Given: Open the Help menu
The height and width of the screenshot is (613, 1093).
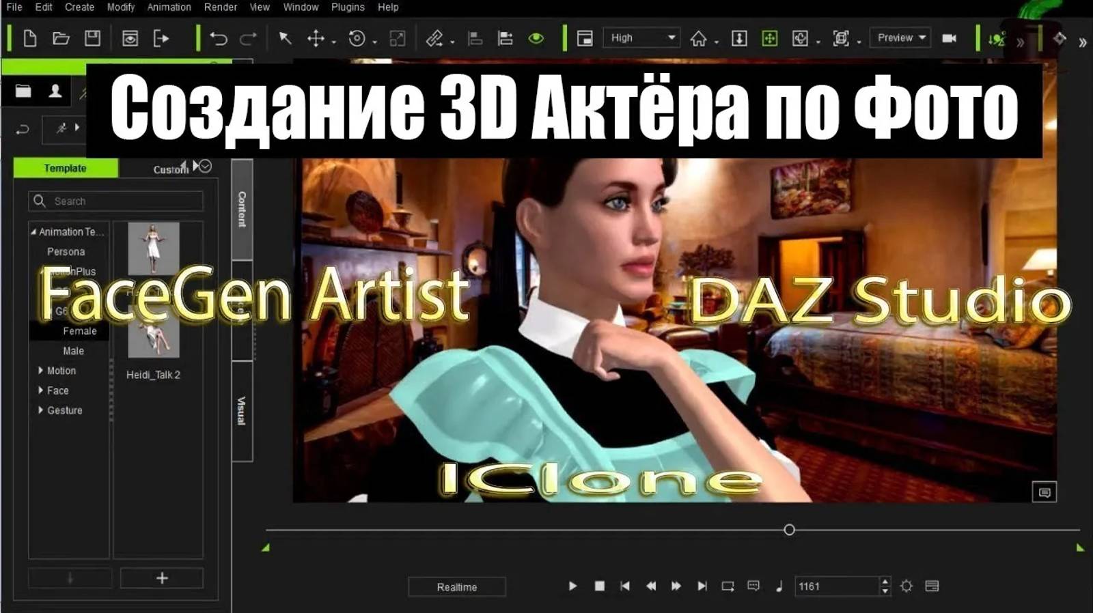Looking at the screenshot, I should 388,7.
